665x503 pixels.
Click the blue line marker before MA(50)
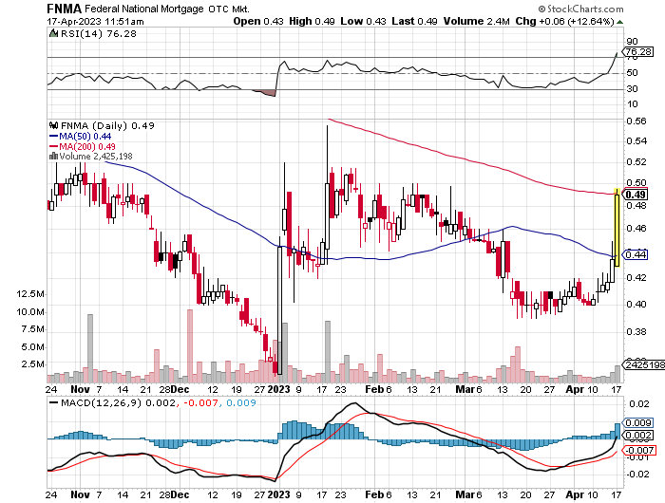(53, 137)
